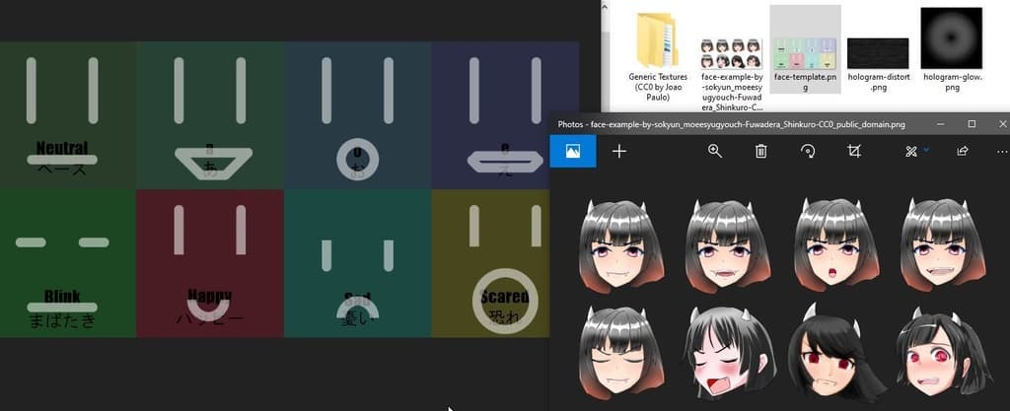Rotate the image in Photos
1010x411 pixels.
pyautogui.click(x=808, y=151)
